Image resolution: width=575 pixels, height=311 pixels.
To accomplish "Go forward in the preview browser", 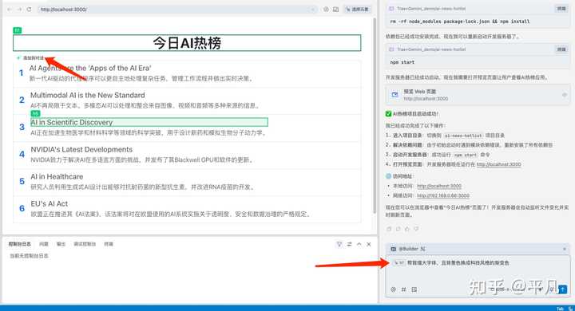I will [x=19, y=9].
